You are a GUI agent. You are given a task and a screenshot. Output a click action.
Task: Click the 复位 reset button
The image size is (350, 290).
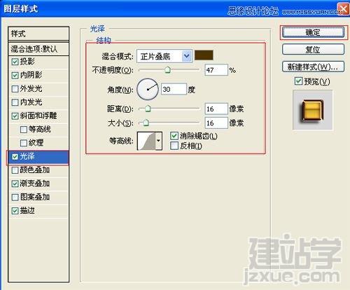[x=313, y=50]
